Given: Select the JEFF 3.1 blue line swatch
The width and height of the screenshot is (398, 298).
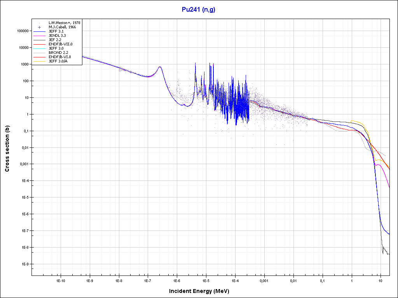Looking at the screenshot, I should 40,31.
